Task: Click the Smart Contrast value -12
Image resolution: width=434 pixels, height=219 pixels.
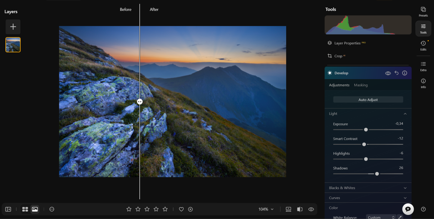Action: point(400,138)
